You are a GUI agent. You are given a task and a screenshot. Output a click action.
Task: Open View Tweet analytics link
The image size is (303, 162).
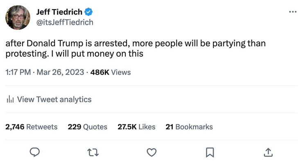click(x=54, y=100)
